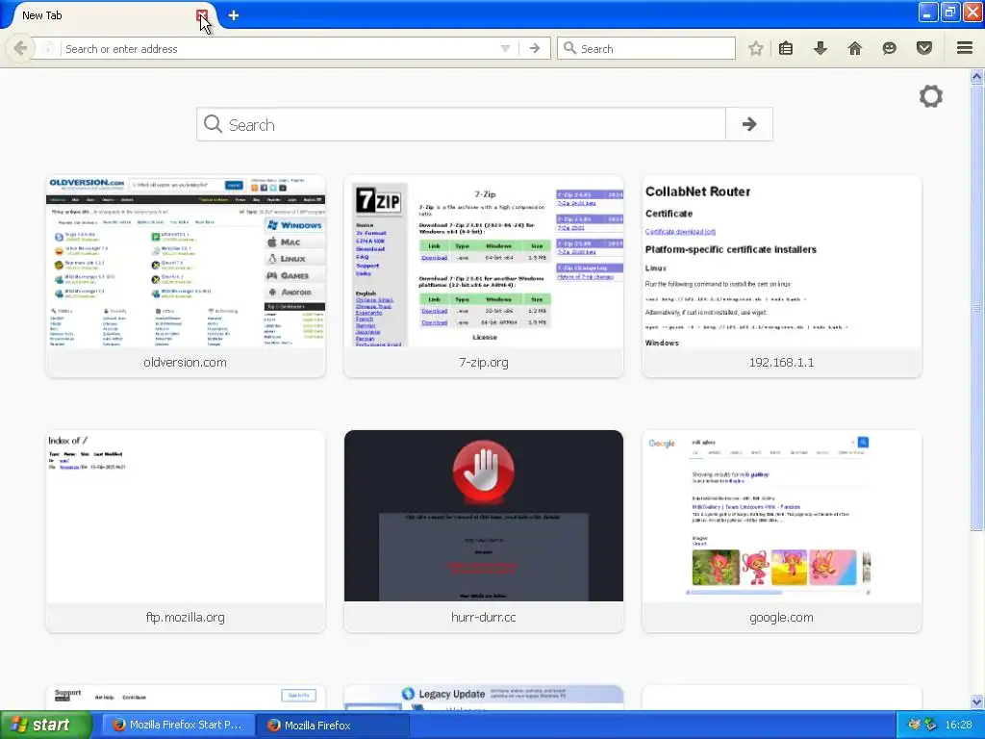Click second system tray icon near clock

[x=930, y=726]
